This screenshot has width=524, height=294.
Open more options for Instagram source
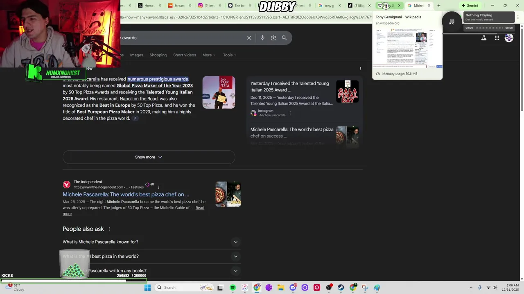(290, 113)
